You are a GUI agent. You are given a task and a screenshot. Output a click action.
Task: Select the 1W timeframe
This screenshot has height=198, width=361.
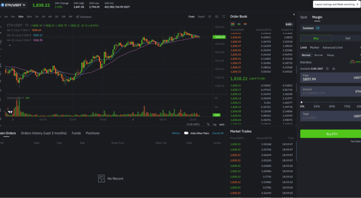point(63,17)
